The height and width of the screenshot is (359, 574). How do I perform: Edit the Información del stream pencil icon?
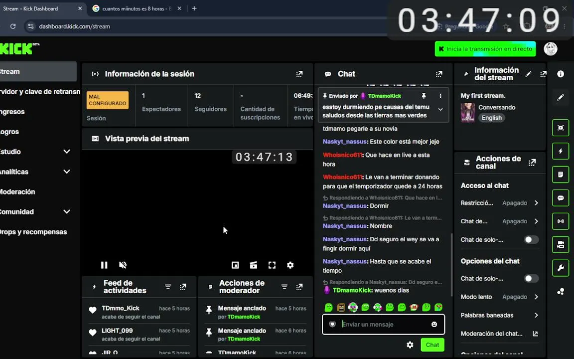528,74
